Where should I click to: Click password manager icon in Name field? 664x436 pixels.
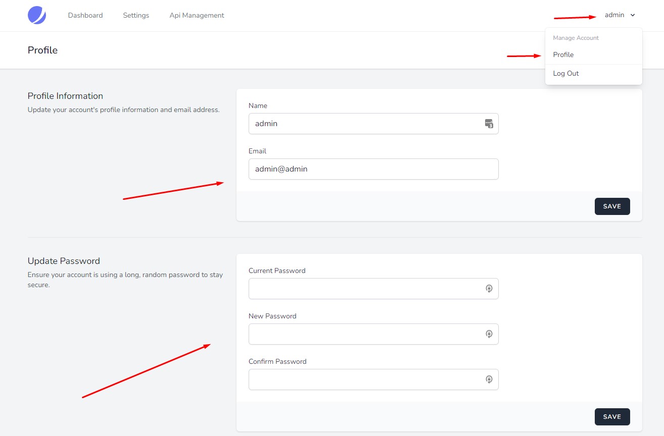pos(489,124)
